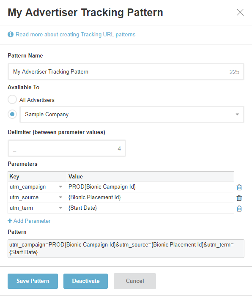This screenshot has height=296, width=252.
Task: Click the Value column header
Action: coord(151,176)
